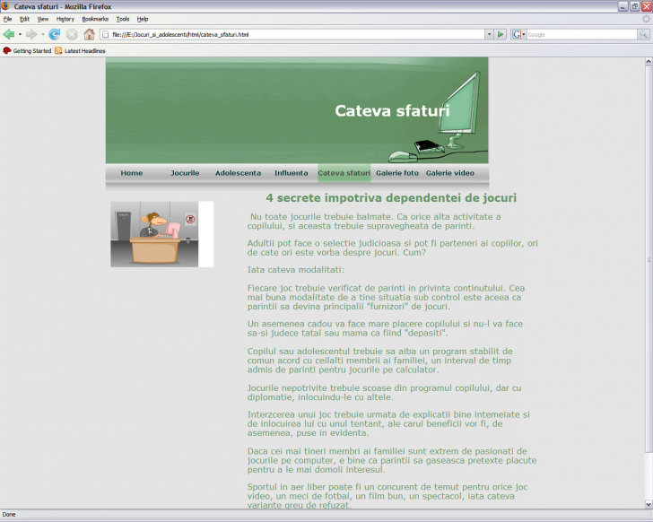Restore down the Firefox window

point(635,6)
